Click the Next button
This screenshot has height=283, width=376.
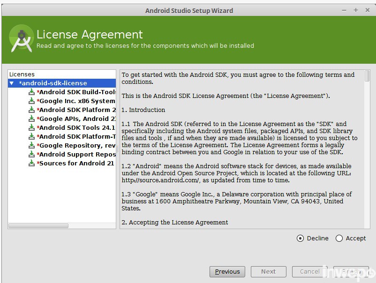pyautogui.click(x=268, y=271)
